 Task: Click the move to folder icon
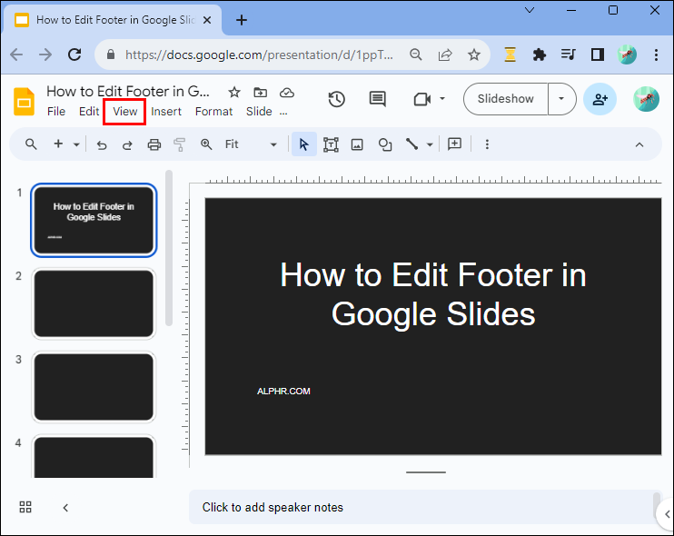[261, 92]
